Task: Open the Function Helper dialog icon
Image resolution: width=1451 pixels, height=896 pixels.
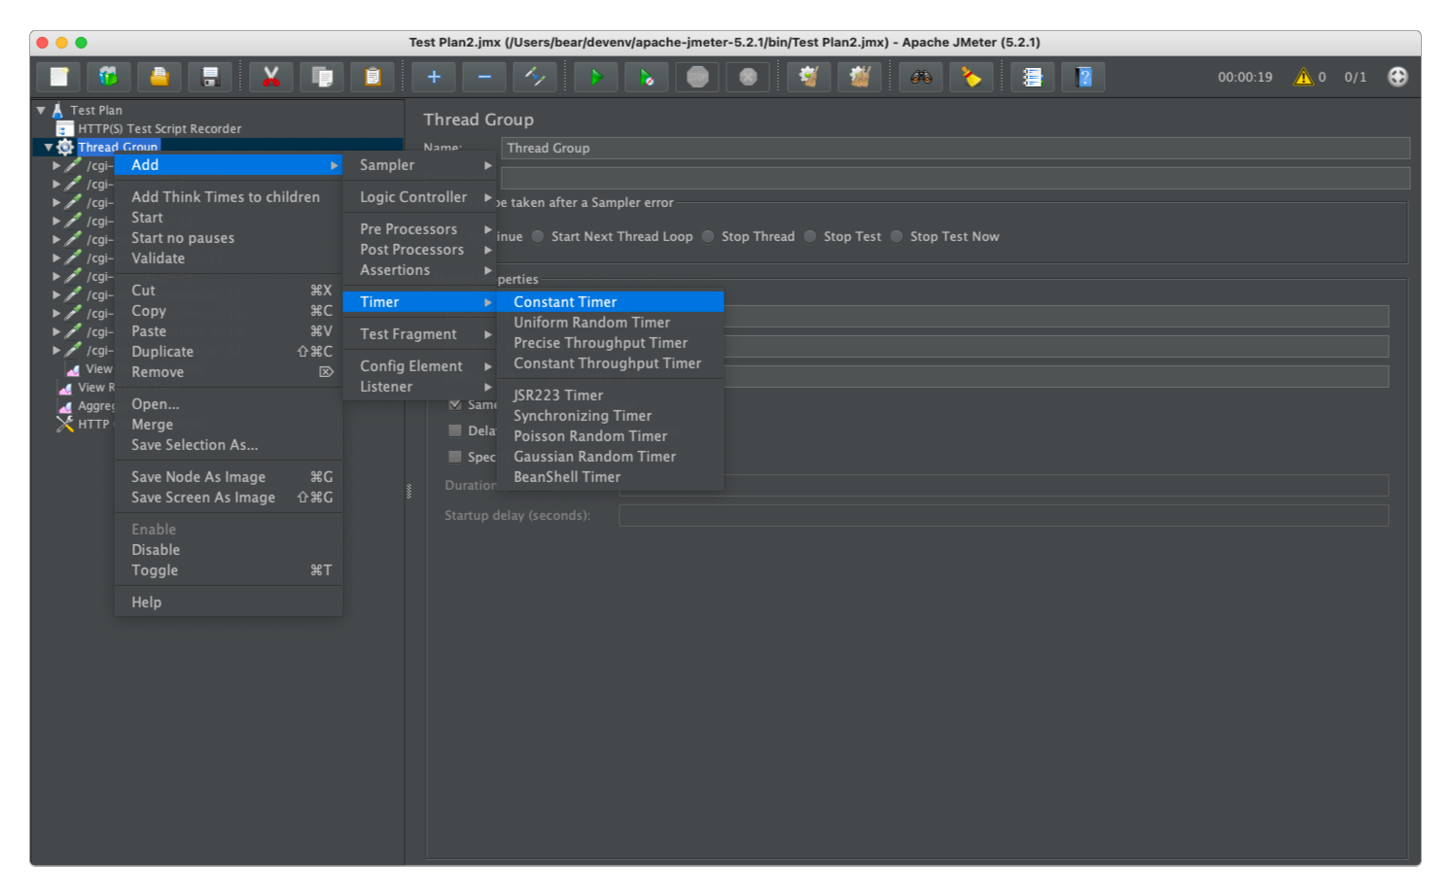Action: (1033, 77)
